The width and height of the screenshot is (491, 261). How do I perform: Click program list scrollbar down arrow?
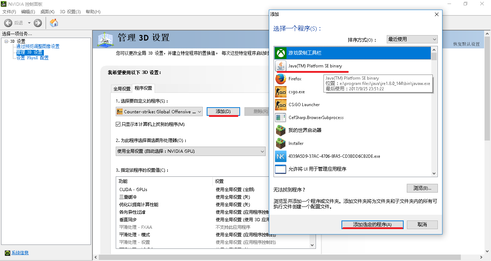[x=434, y=173]
